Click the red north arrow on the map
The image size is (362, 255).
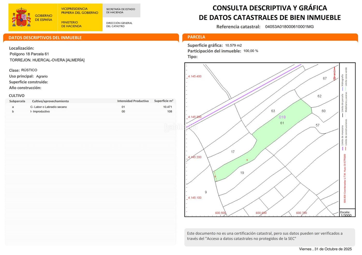click(334, 74)
